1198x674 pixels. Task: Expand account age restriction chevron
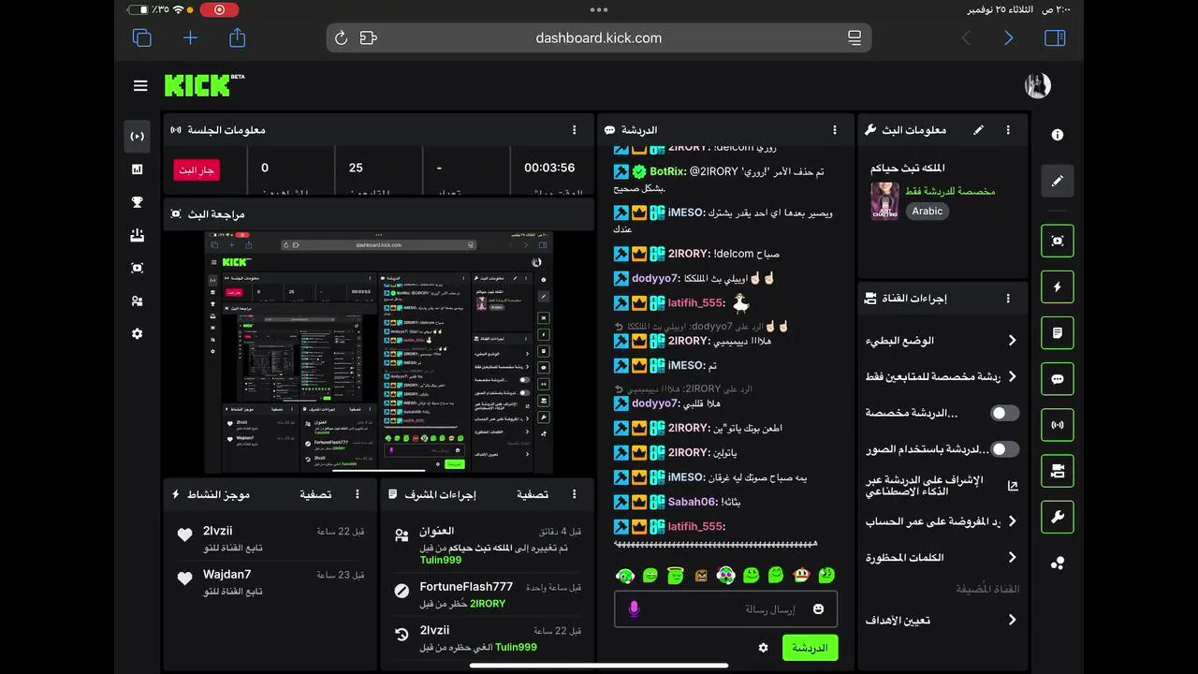click(1012, 521)
